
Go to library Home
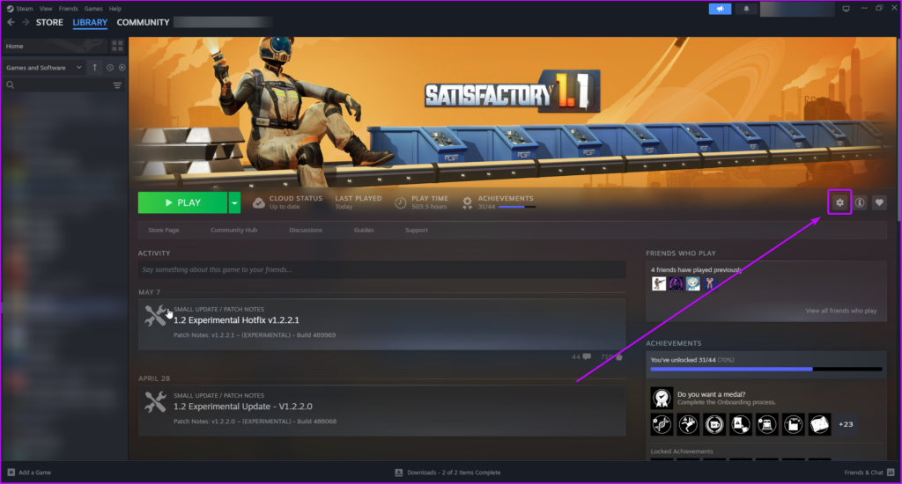pos(55,46)
